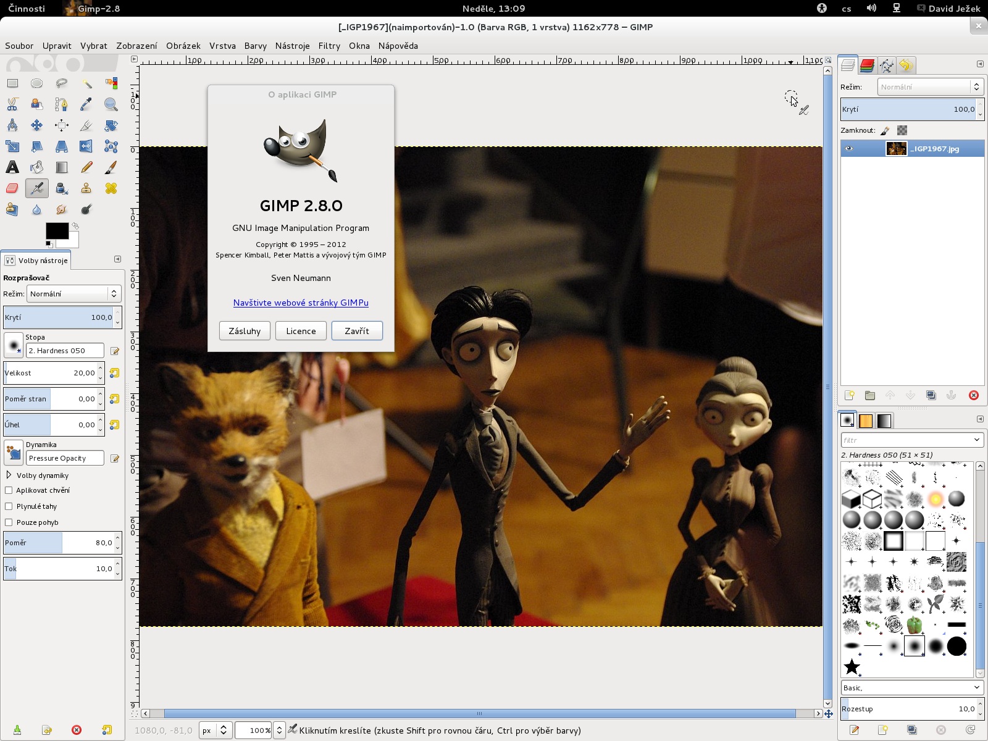The height and width of the screenshot is (741, 988).
Task: Hide the _IGP1967.jpg layer with the eye icon
Action: click(849, 149)
